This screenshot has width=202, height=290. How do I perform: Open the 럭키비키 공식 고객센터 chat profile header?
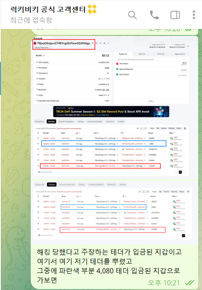click(x=48, y=9)
